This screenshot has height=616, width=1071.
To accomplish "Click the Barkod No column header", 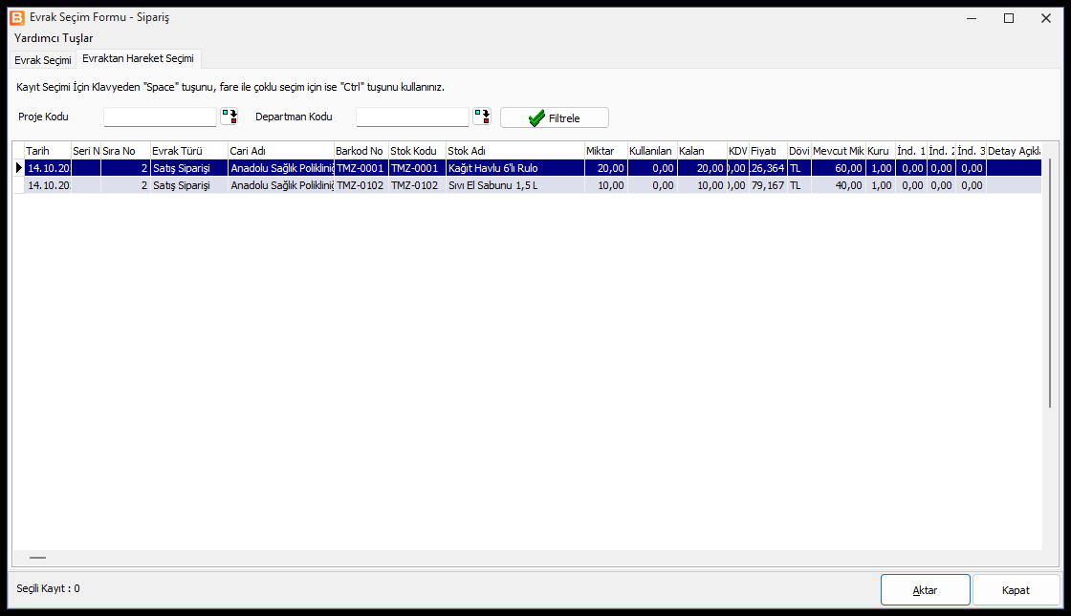I will tap(361, 151).
